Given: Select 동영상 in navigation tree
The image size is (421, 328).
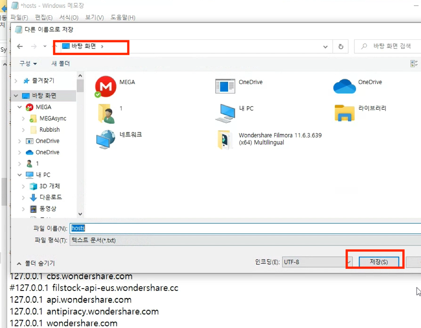Looking at the screenshot, I should (x=43, y=209).
